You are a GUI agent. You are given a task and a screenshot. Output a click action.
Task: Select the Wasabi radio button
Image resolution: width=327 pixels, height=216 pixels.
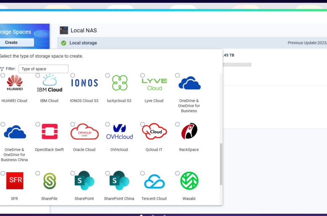[x=177, y=173]
